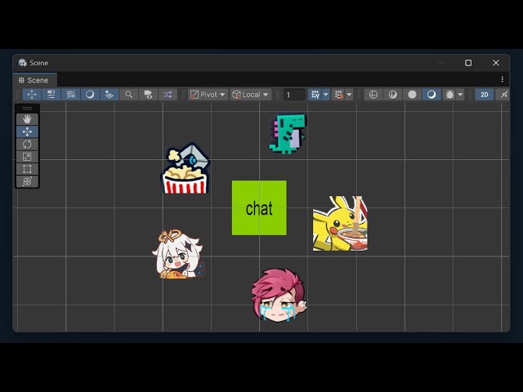
Task: Expand the debug draw mode dropdown arrow
Action: click(x=460, y=95)
